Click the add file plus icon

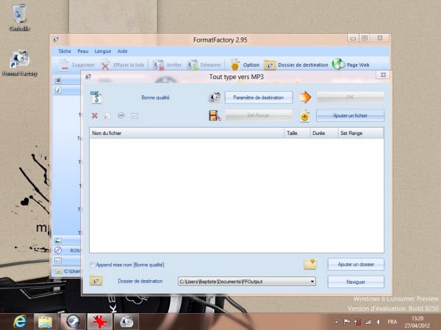point(305,116)
